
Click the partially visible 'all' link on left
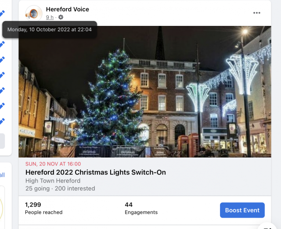pyautogui.click(x=2, y=175)
